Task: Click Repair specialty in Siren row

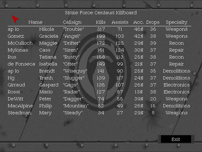Action: click(x=176, y=50)
